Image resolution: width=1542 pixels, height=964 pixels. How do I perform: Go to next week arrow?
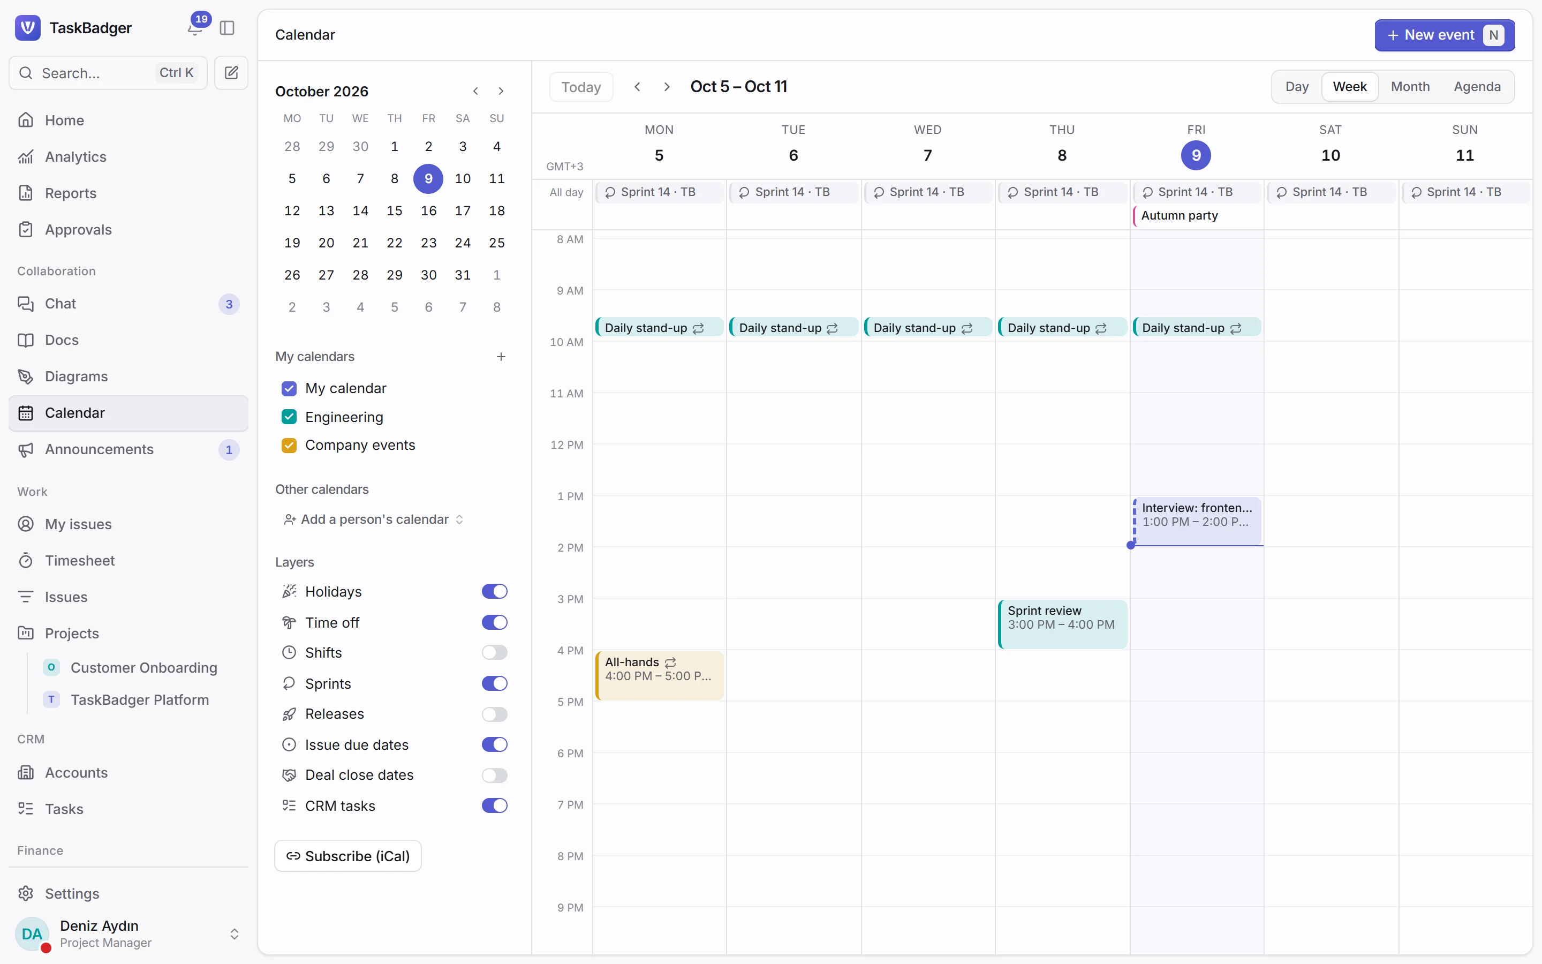tap(667, 87)
